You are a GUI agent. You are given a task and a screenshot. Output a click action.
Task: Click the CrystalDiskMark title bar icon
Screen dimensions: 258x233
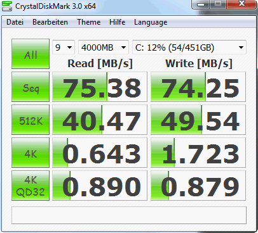(x=7, y=6)
